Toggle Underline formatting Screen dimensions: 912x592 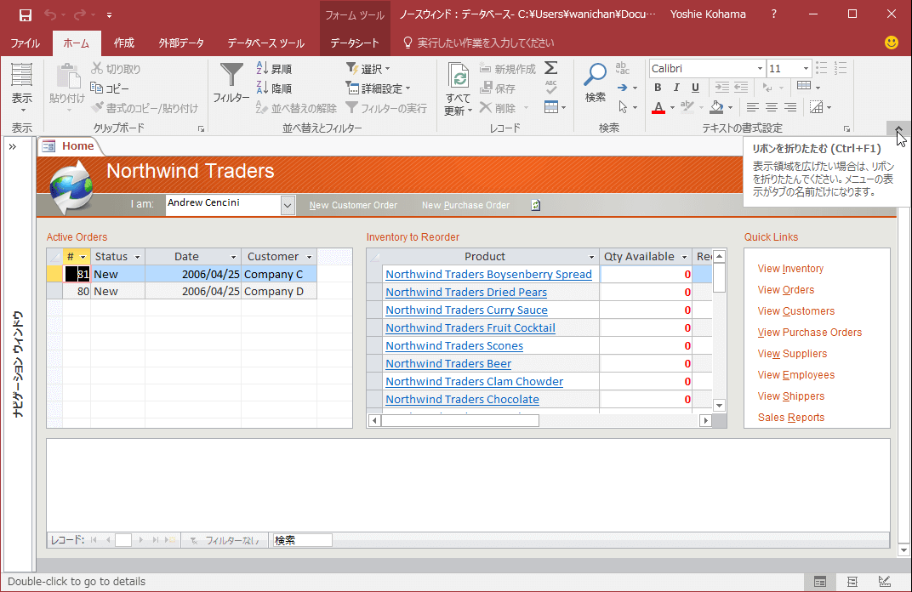point(695,88)
